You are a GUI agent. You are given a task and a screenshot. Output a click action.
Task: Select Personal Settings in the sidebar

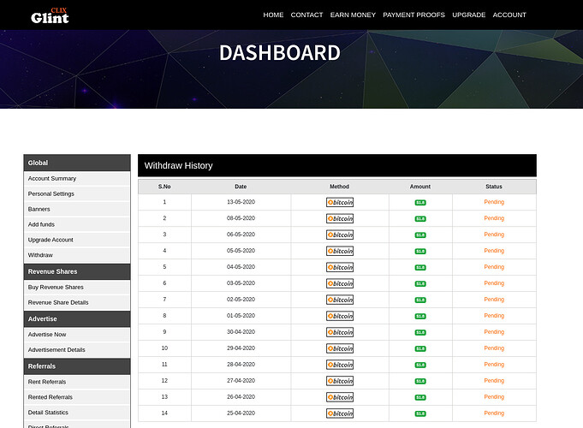click(51, 194)
